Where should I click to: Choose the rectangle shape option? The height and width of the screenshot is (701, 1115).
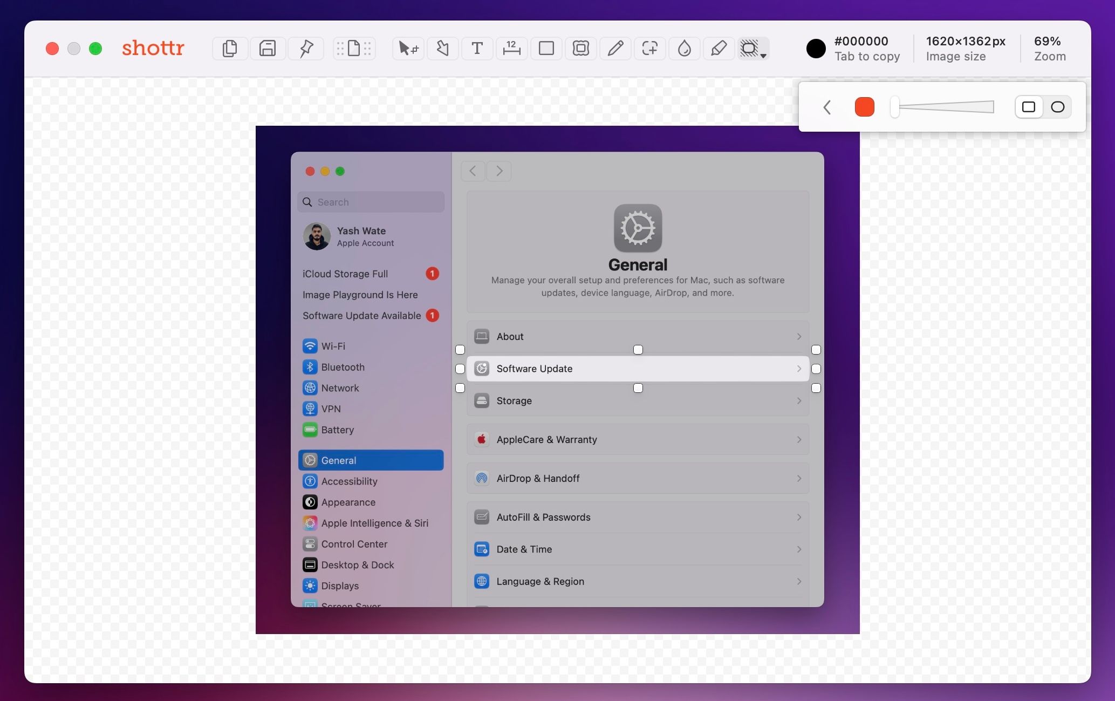(1029, 107)
